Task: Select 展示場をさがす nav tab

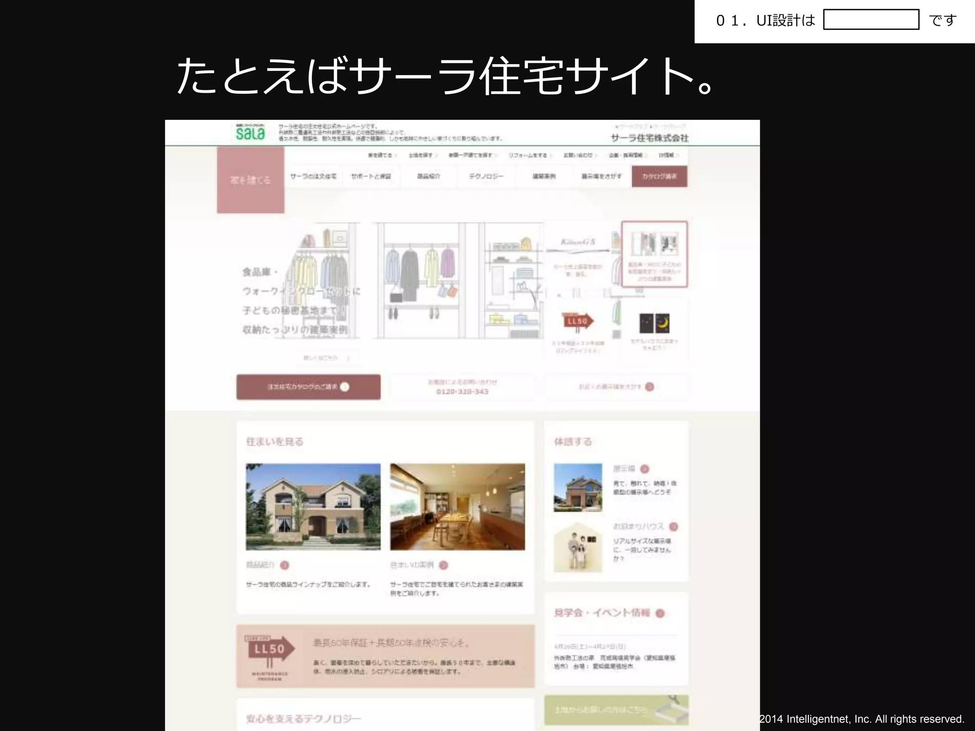Action: (602, 176)
